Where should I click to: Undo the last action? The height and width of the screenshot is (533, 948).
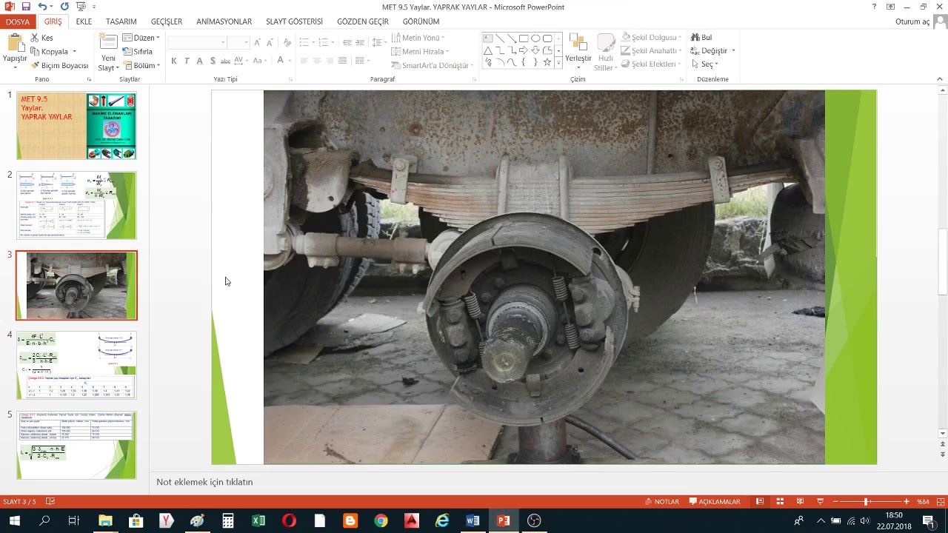(41, 7)
